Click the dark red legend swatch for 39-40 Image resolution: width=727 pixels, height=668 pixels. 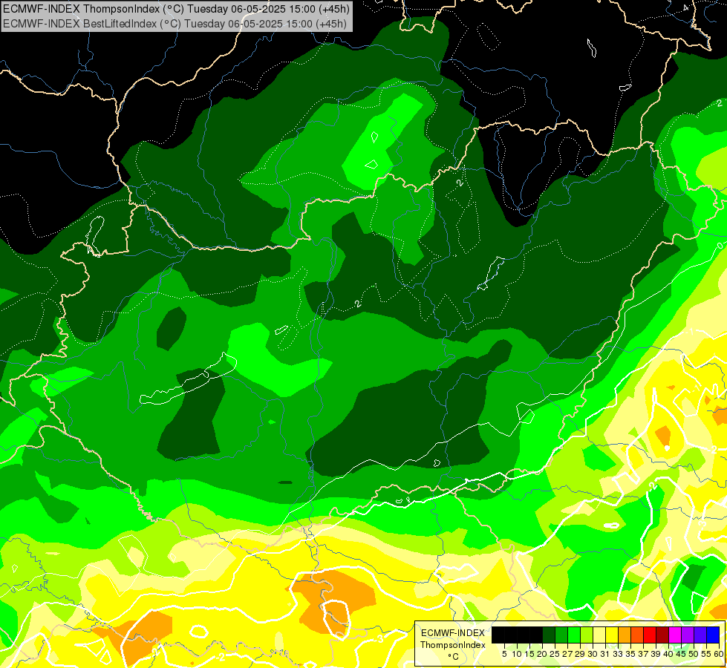(662, 635)
